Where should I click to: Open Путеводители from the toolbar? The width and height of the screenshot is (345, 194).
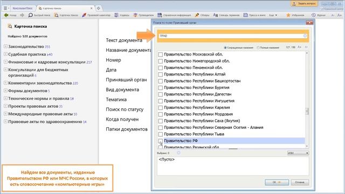pos(143,15)
